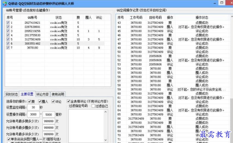Open the 使用说明 tab
Viewport: 233px width, 143px height.
click(x=58, y=94)
